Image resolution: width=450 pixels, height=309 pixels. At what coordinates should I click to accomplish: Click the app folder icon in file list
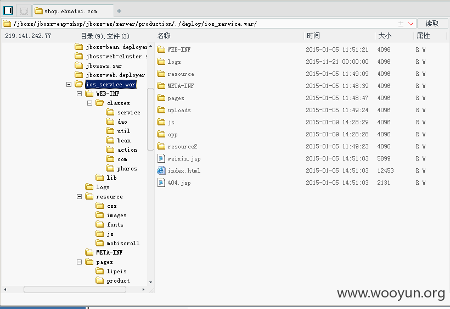point(161,134)
